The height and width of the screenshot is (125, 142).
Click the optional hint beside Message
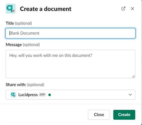[31, 45]
